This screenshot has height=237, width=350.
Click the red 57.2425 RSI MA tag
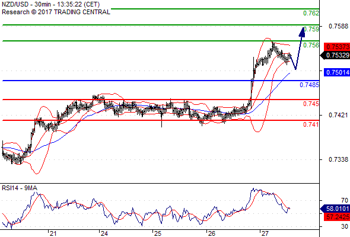pyautogui.click(x=338, y=216)
